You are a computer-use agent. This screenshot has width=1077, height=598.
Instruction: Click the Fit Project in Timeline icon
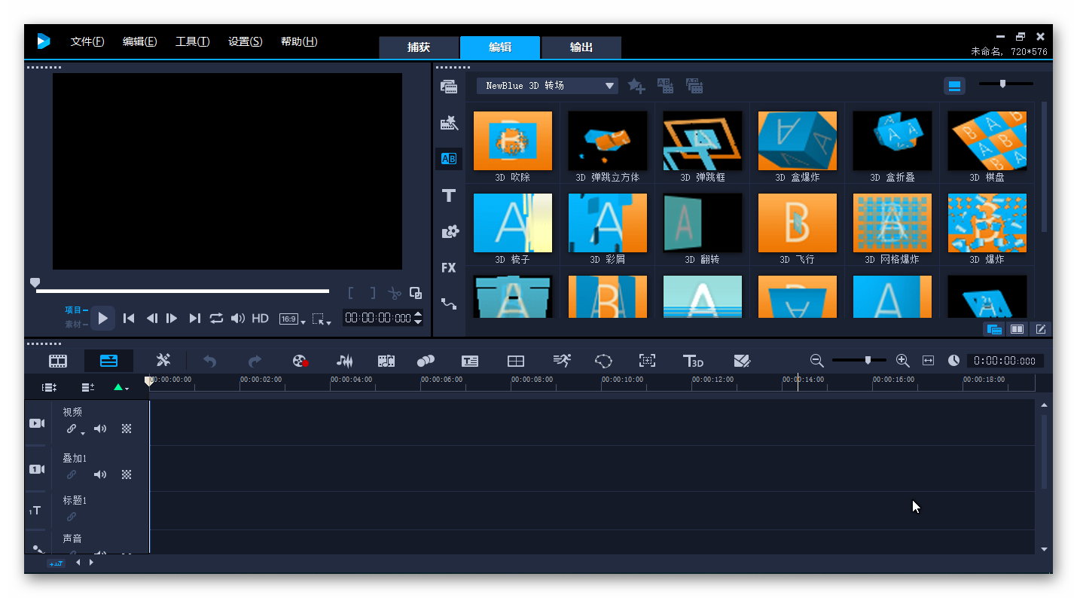[928, 361]
